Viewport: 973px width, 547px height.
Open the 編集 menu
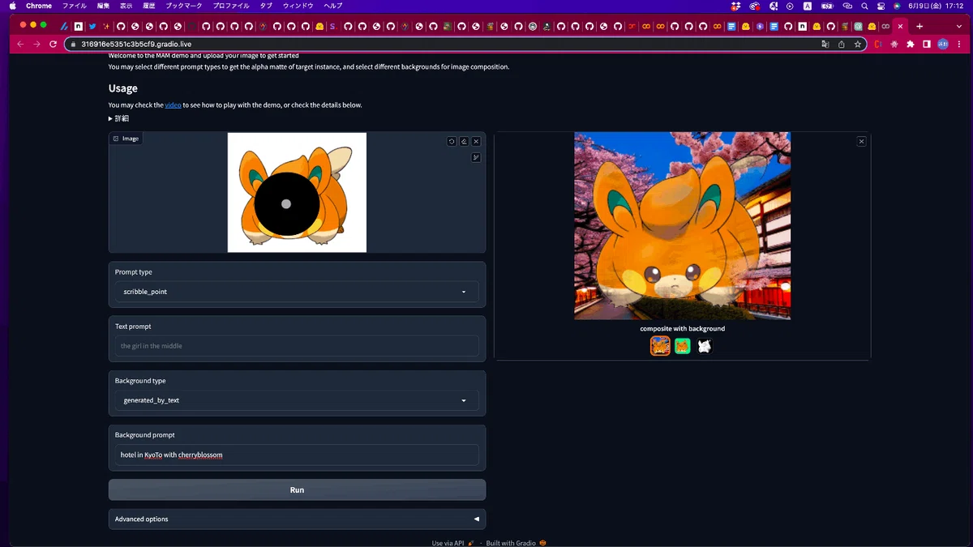[103, 6]
